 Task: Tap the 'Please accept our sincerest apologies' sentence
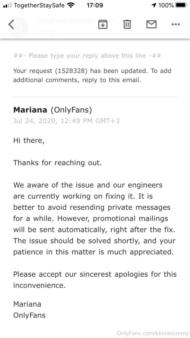(x=95, y=274)
